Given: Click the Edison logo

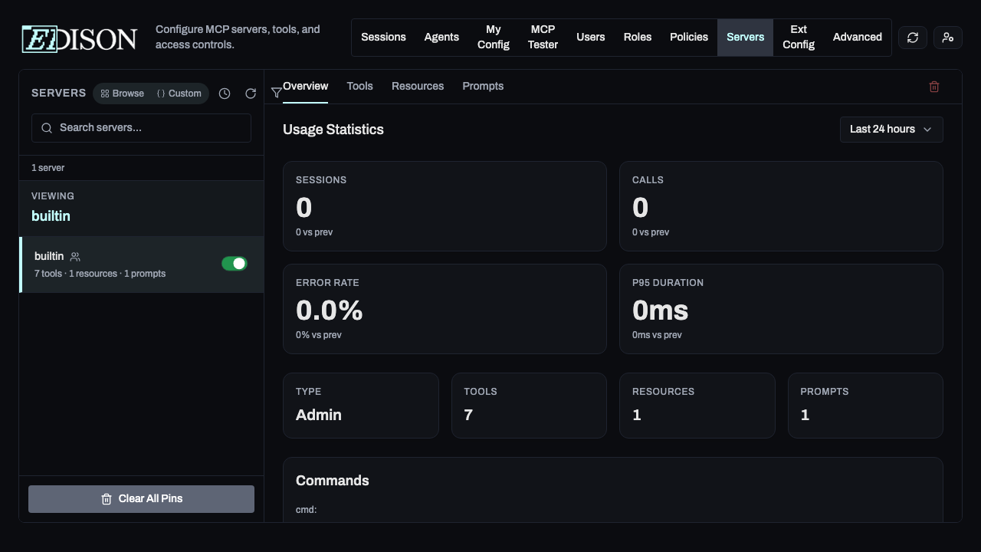Looking at the screenshot, I should 78,38.
